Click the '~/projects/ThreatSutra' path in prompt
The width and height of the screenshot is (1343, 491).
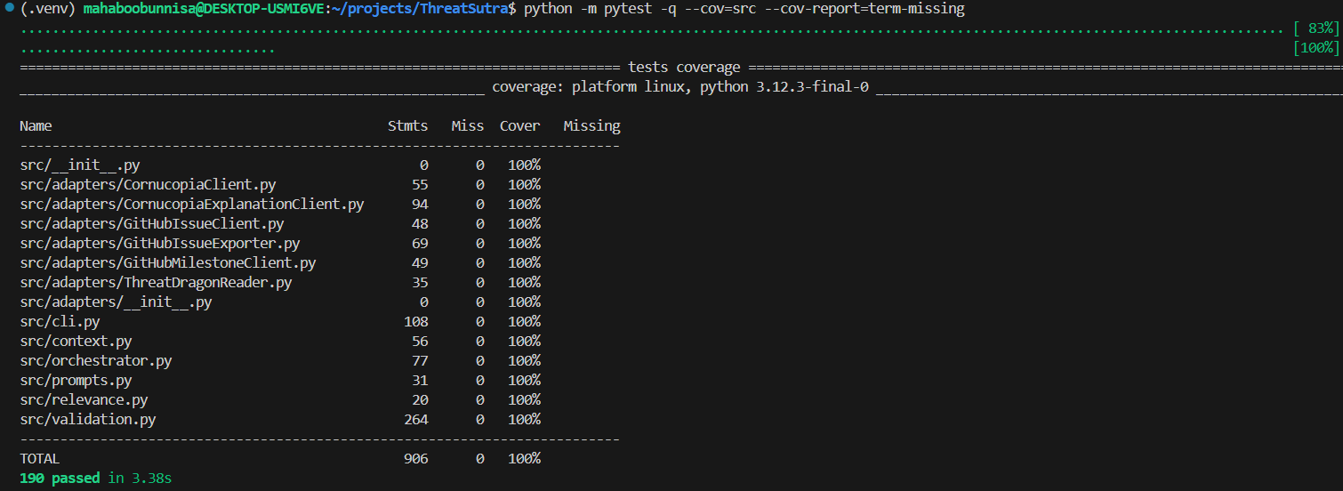422,9
